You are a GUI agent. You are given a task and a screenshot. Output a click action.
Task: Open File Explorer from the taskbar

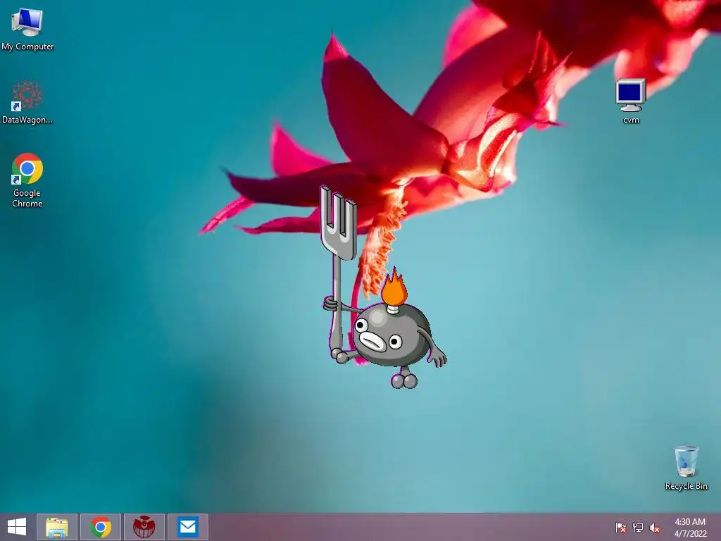(57, 527)
